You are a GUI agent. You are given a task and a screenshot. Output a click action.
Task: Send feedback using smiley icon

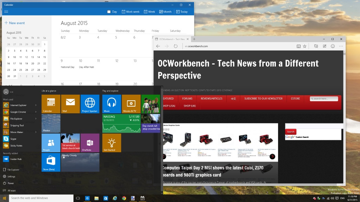(x=333, y=46)
